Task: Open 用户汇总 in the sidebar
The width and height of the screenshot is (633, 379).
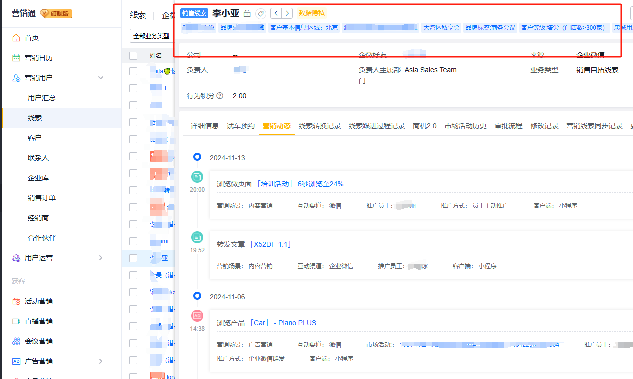Action: [42, 98]
